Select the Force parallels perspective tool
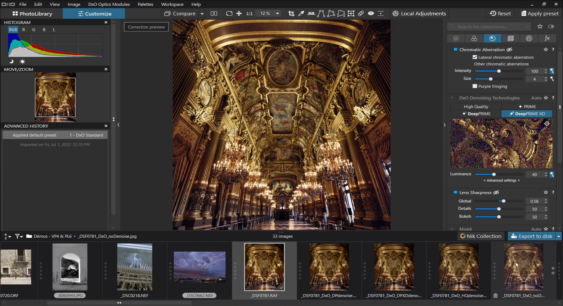563x306 pixels. click(x=321, y=13)
